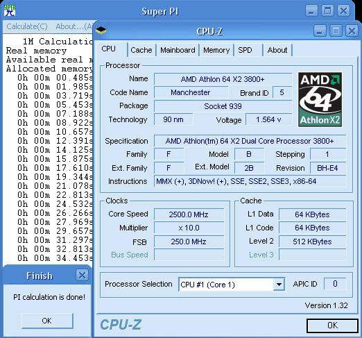Click the OK button in CPU-Z
The height and width of the screenshot is (338, 362).
coord(332,326)
